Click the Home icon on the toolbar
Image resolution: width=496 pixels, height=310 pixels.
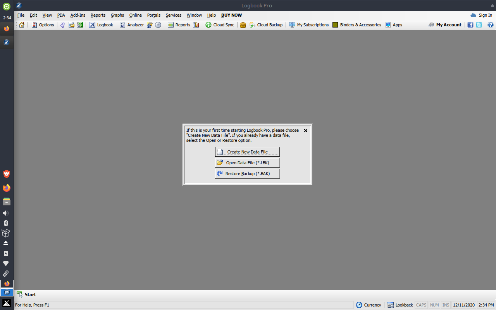pos(21,24)
